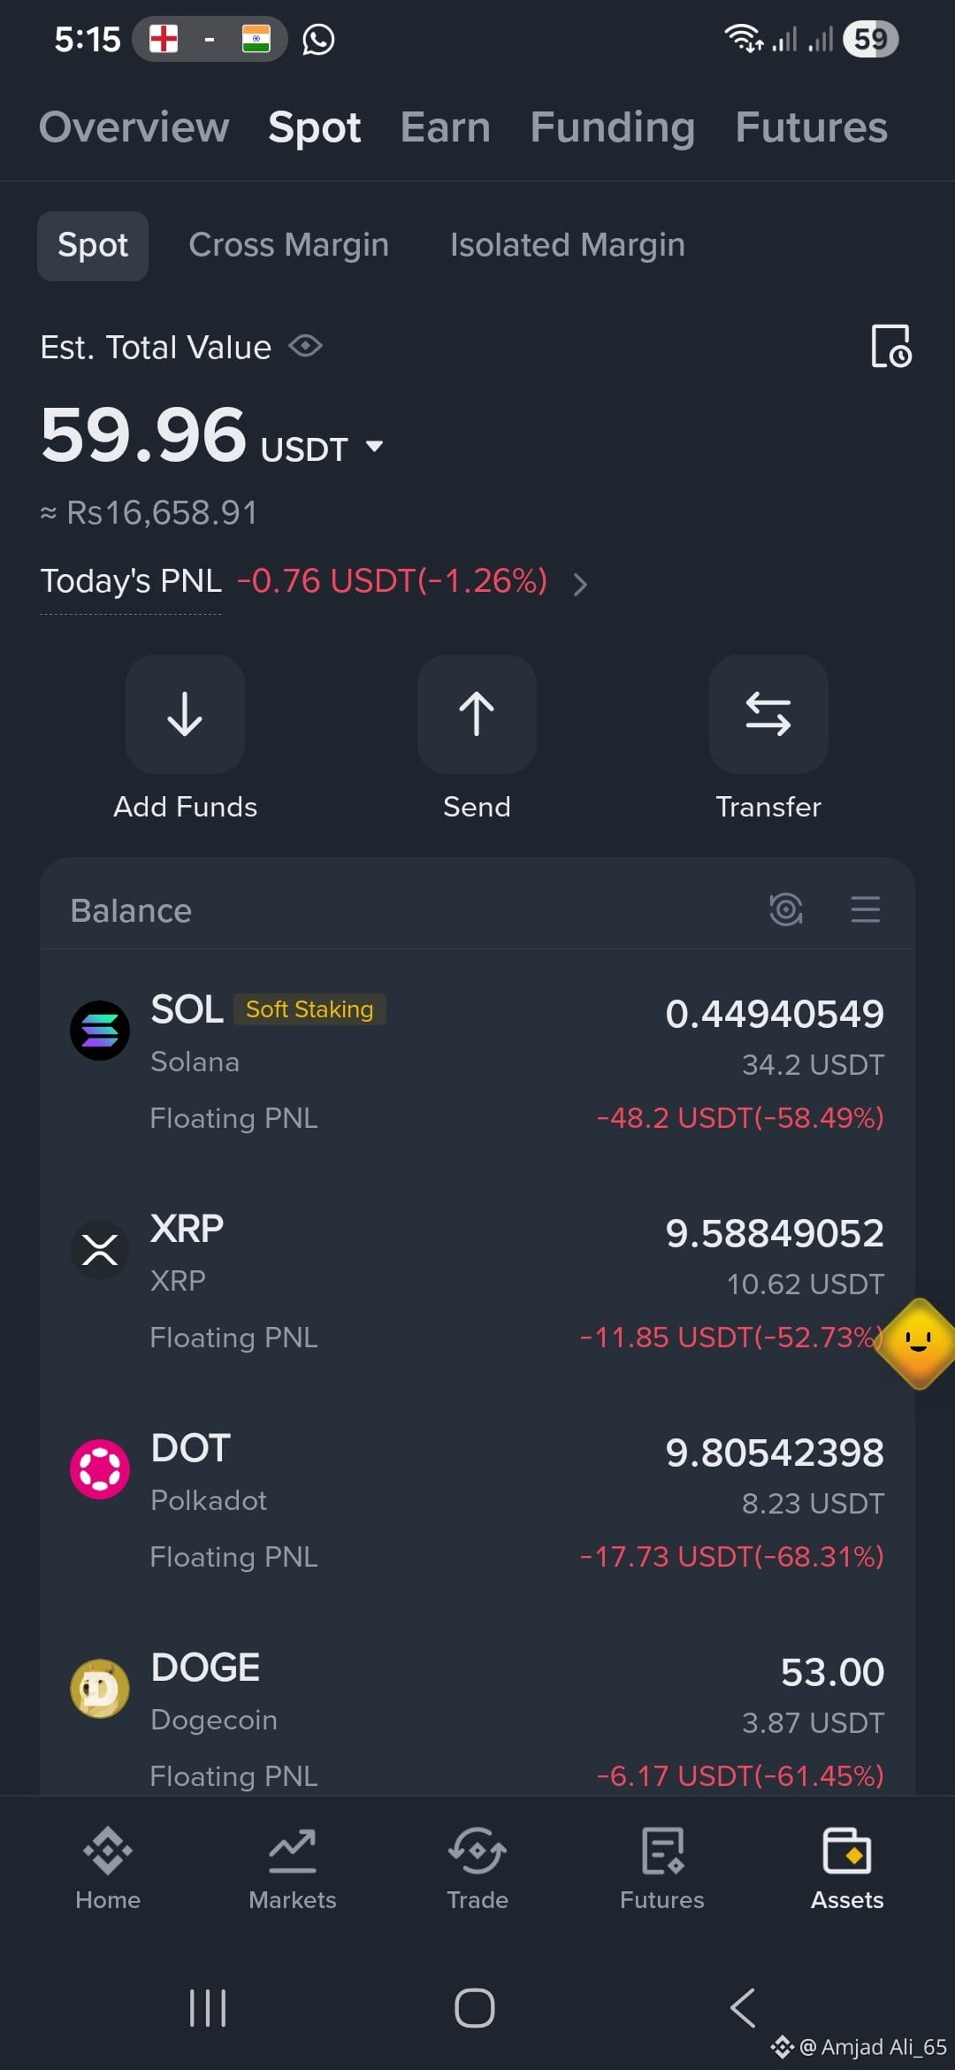
Task: Switch to the Cross Margin tab
Action: coord(288,245)
